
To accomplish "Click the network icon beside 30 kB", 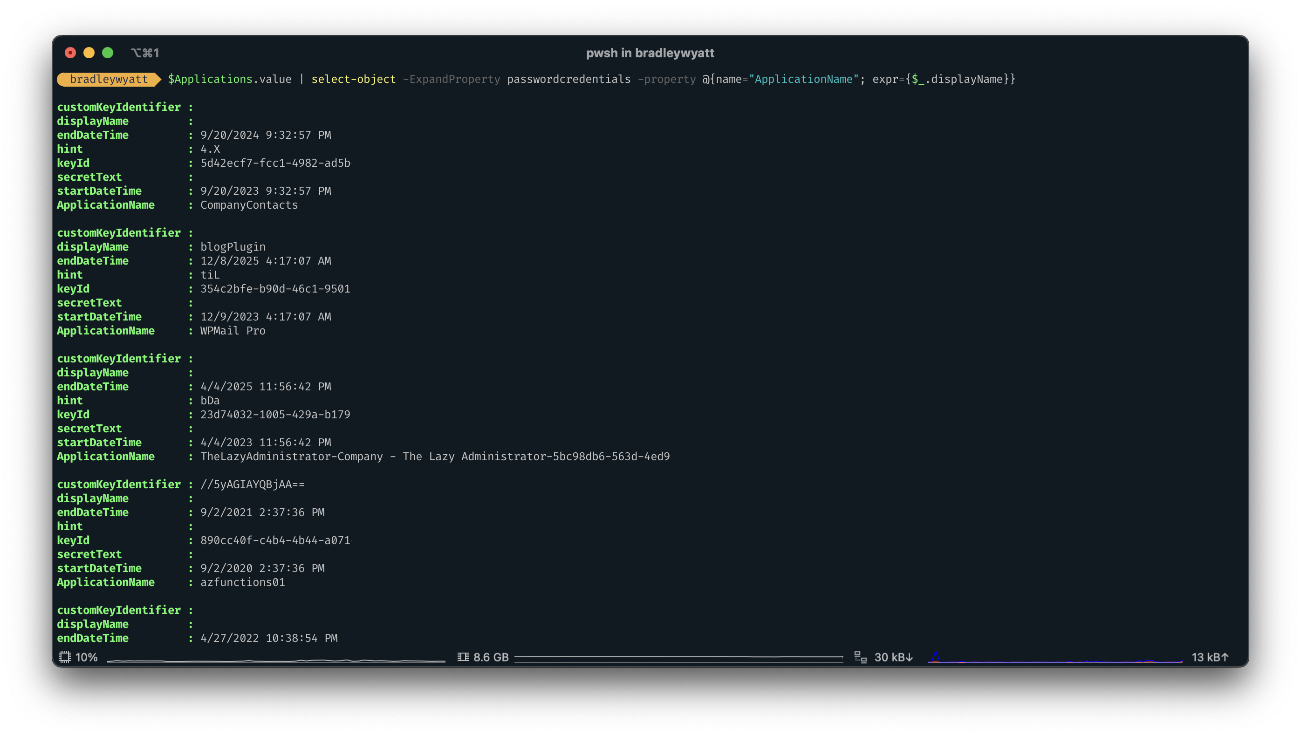I will [x=861, y=657].
